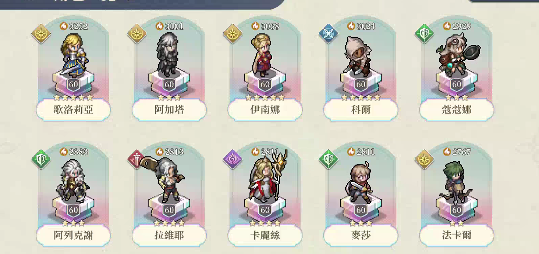Click the purple magic class icon on 卡麗絲
This screenshot has height=254, width=539.
233,159
